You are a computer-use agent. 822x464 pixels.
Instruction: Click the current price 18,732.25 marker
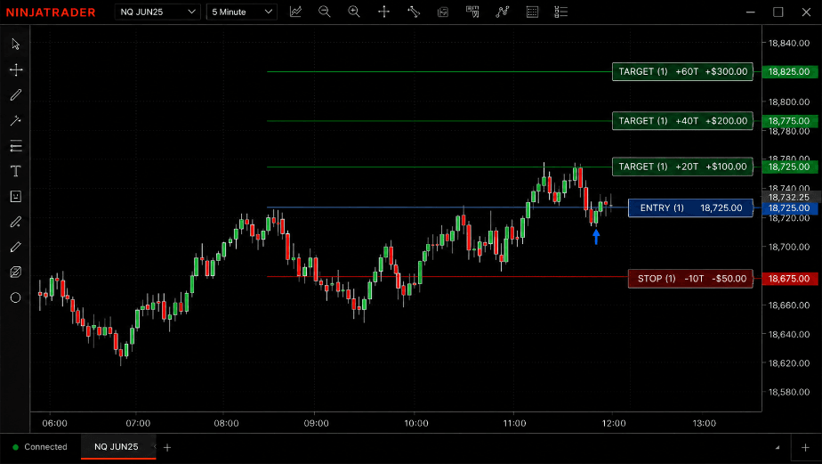tap(789, 198)
